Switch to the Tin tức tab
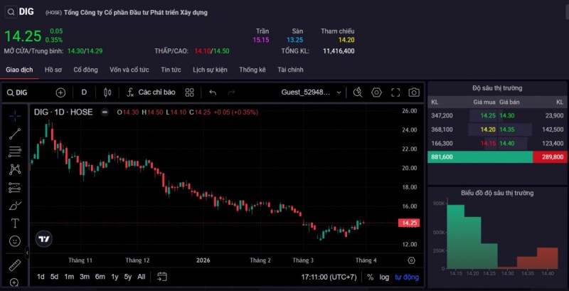569x291 pixels. tap(171, 70)
